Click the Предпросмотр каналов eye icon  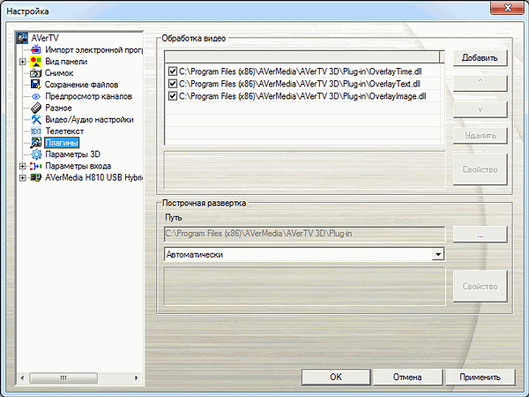[x=36, y=96]
